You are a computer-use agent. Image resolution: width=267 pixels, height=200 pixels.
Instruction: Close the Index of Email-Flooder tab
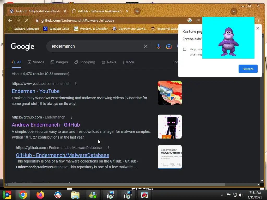tap(65, 11)
